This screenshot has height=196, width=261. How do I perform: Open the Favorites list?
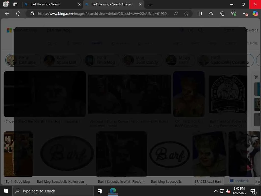[x=211, y=14]
